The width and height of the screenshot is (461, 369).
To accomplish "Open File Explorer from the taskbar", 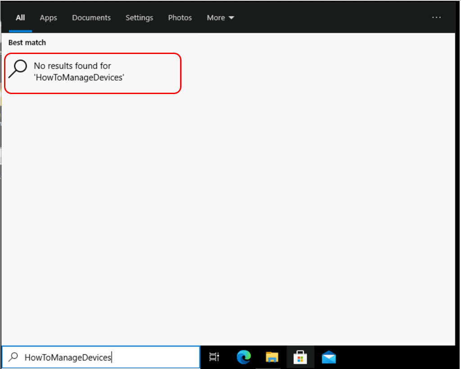I will coord(272,357).
